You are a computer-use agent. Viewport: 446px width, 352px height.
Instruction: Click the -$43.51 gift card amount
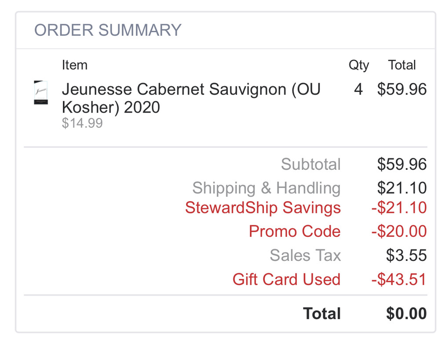[398, 279]
